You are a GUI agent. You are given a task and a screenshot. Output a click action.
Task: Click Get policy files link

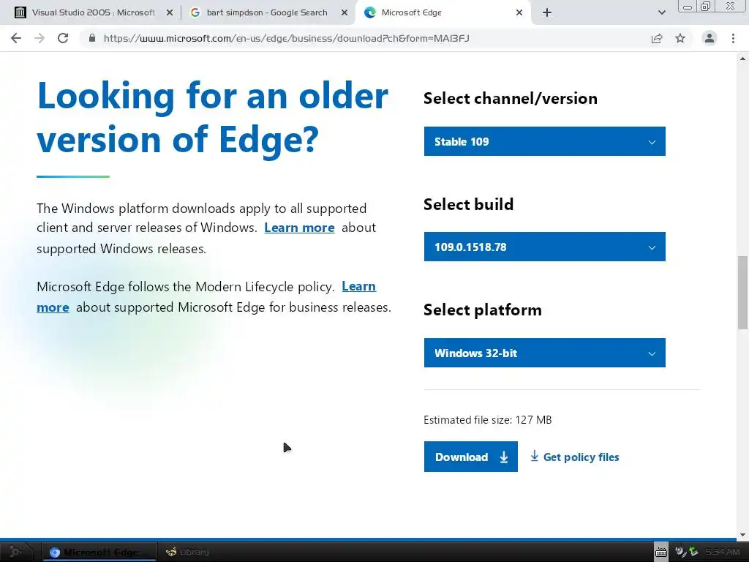[x=575, y=457]
